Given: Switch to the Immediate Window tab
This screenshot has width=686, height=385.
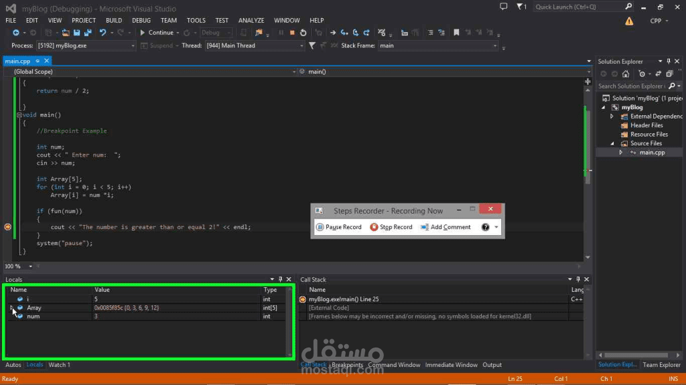Looking at the screenshot, I should tap(451, 364).
